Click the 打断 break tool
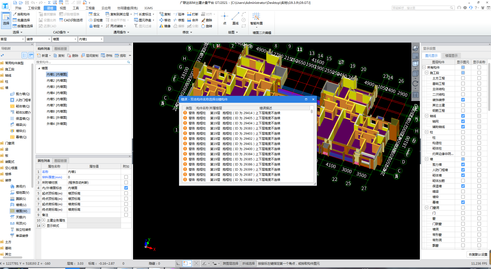 (x=193, y=14)
